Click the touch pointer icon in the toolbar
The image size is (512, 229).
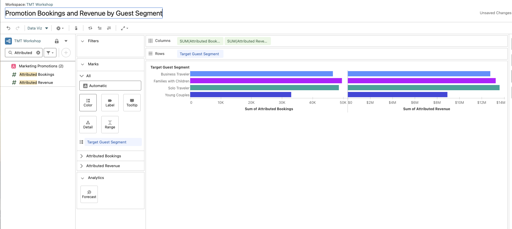pos(76,28)
